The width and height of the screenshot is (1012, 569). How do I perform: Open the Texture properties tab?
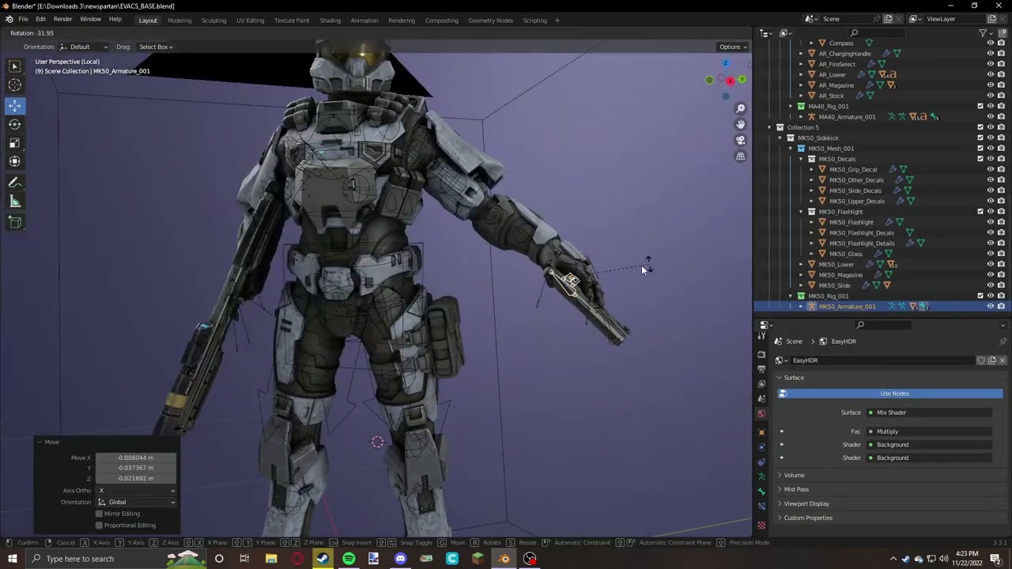761,525
